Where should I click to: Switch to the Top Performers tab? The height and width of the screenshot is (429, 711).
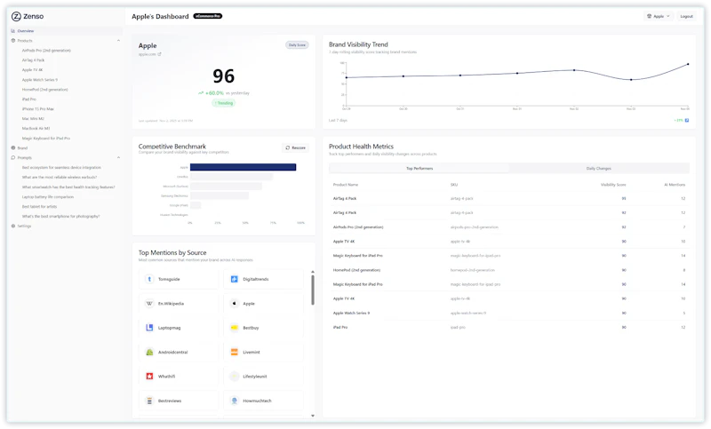point(419,169)
